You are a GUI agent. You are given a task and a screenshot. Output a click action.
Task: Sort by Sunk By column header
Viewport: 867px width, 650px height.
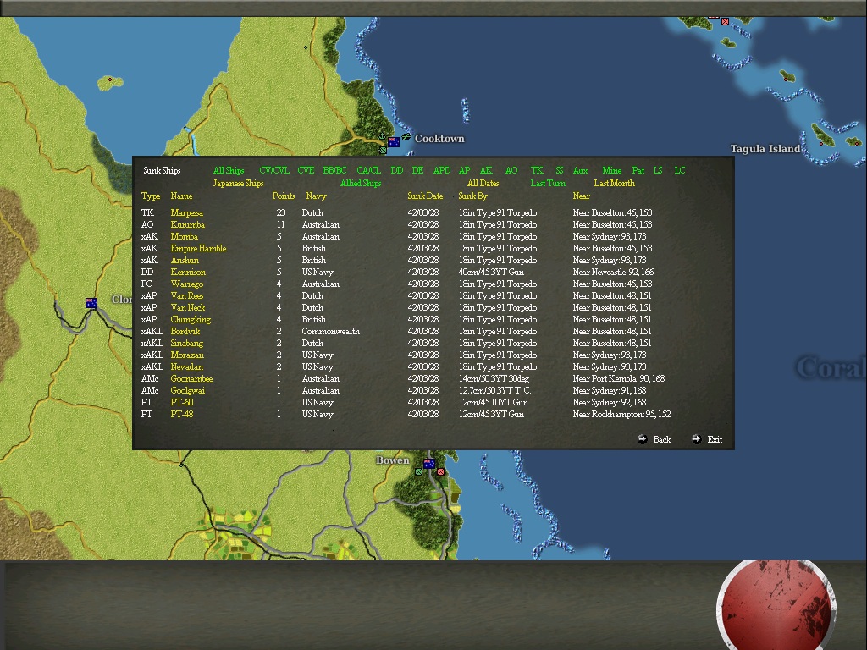click(472, 196)
